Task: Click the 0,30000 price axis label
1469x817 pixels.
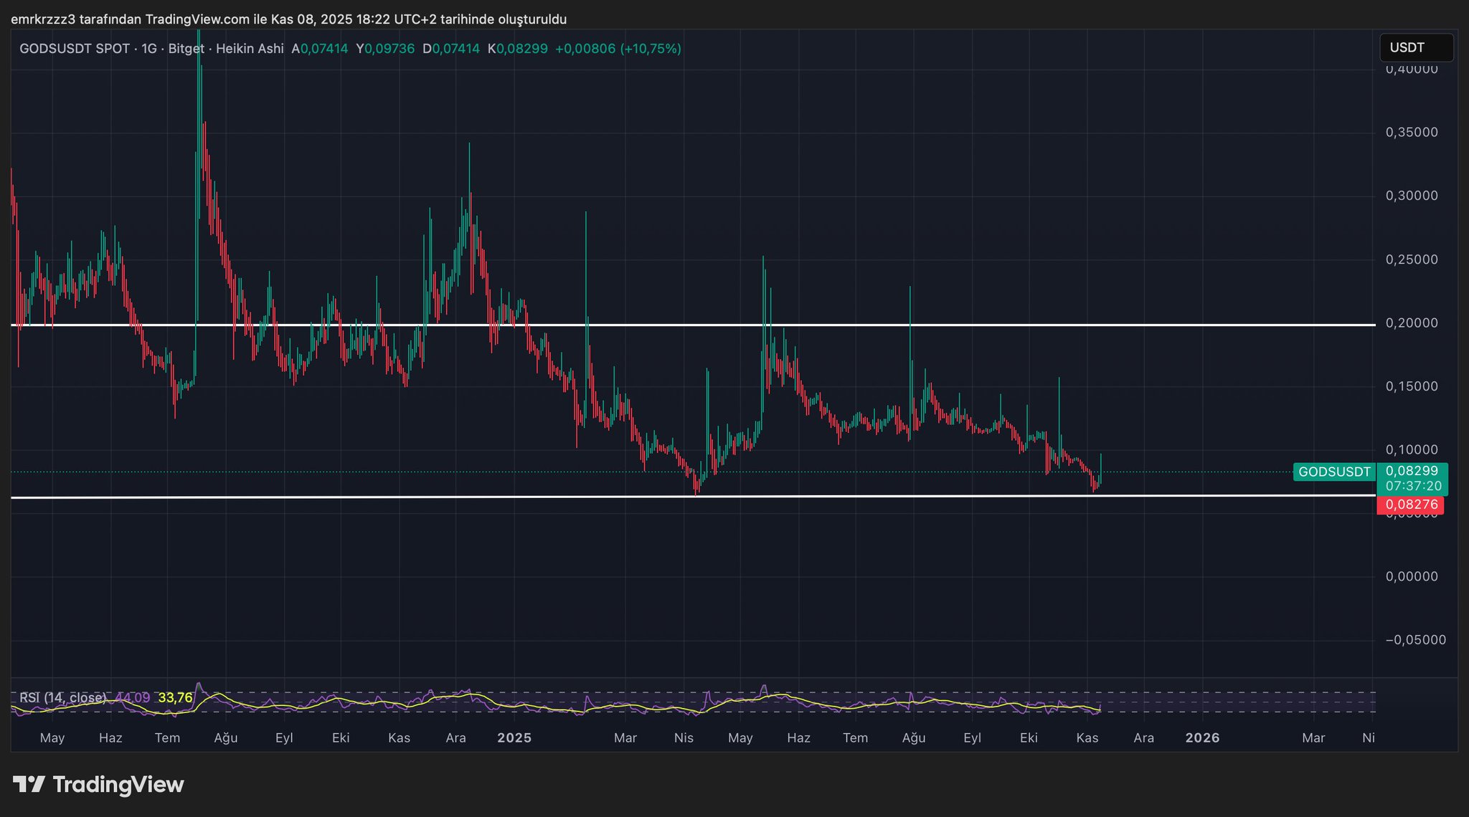Action: [x=1411, y=196]
